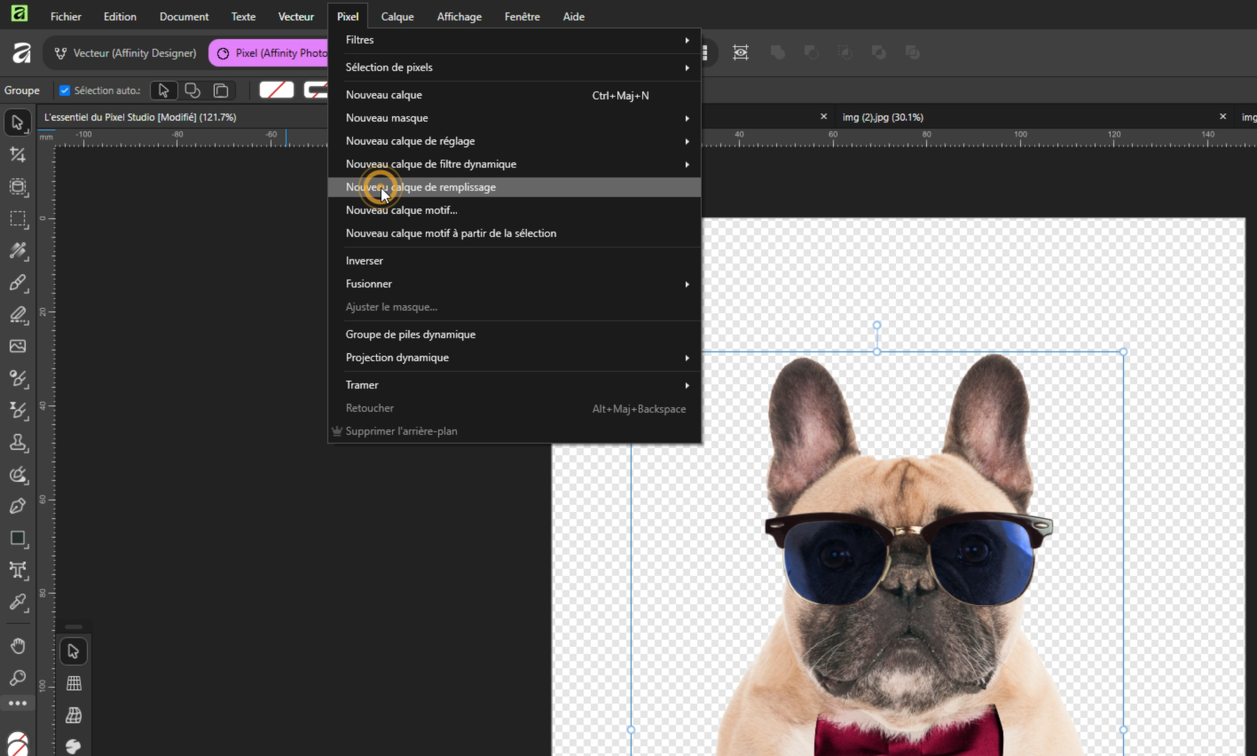
Task: Open the Calque menu in the menu bar
Action: coord(397,17)
